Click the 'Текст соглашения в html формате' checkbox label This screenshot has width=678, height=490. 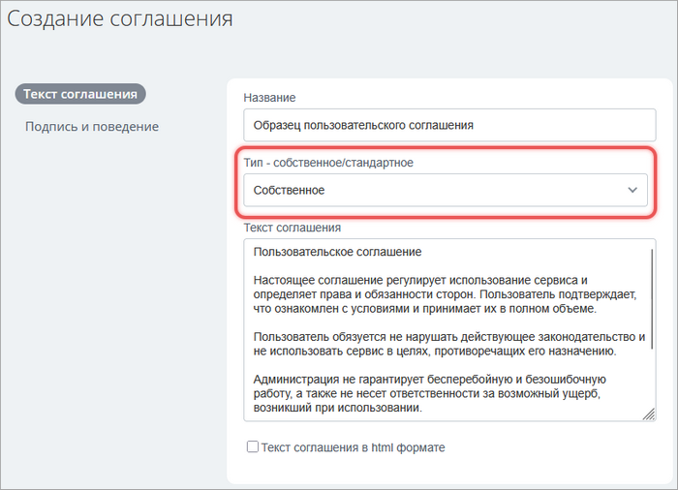tap(353, 447)
